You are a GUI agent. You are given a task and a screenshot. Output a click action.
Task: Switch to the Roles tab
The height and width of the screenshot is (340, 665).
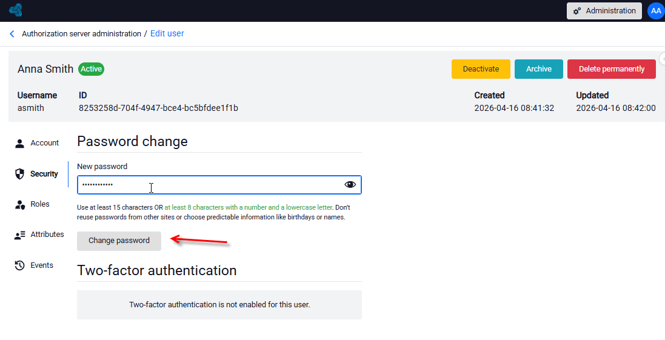pyautogui.click(x=40, y=204)
